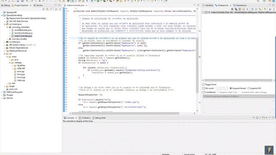Open the search magnifier in main toolbar
276x155 pixels.
click(x=258, y=1)
